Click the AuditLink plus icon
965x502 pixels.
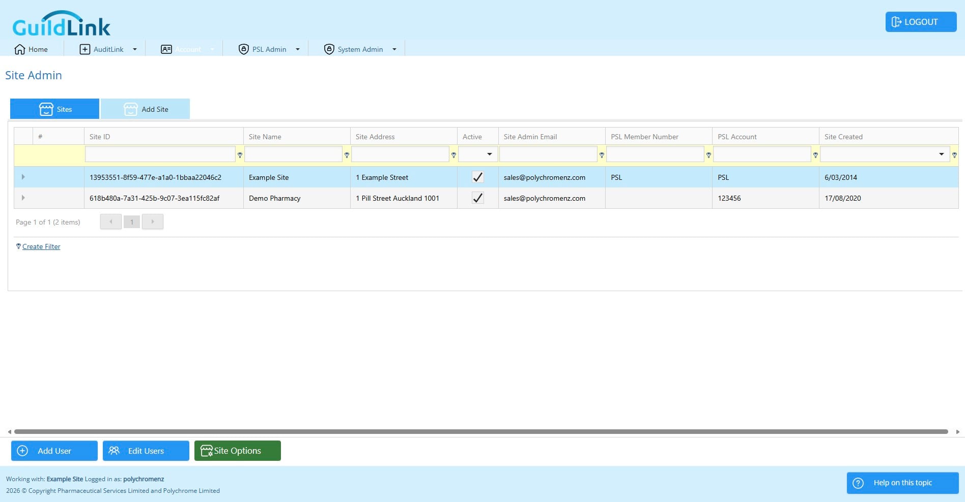tap(85, 49)
